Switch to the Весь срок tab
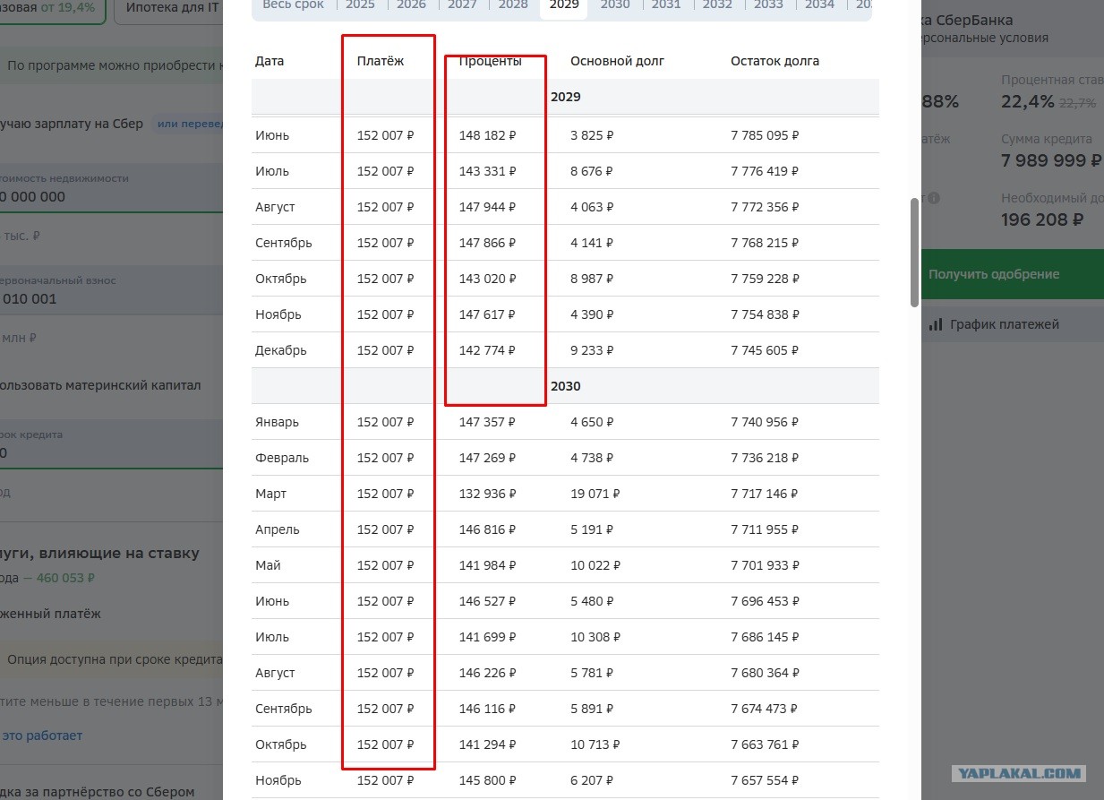 click(294, 4)
